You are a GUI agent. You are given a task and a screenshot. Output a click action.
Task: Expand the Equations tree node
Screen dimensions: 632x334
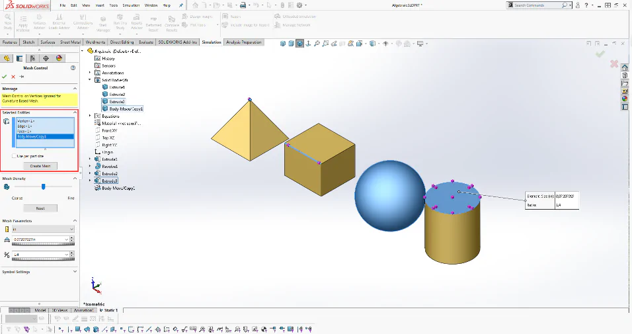click(x=90, y=116)
